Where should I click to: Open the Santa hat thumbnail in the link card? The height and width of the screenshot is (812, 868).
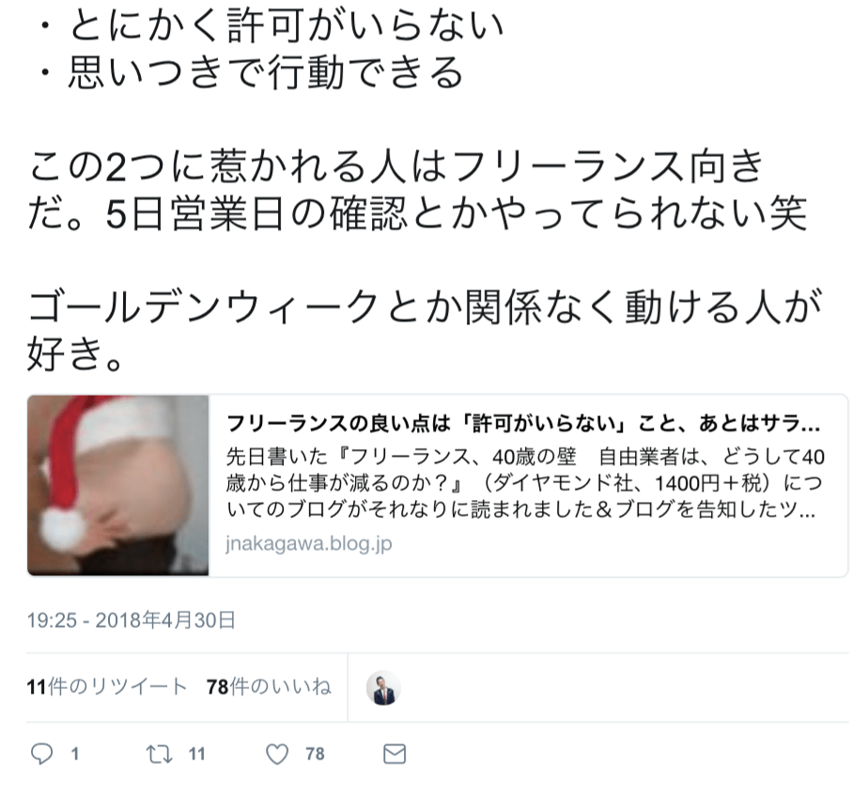118,485
